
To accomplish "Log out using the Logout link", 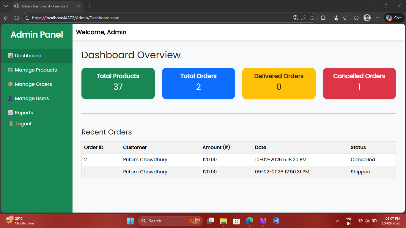I will point(23,124).
